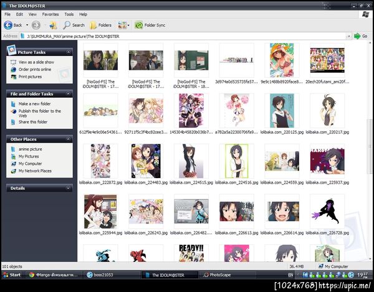Open My Computer from Other Places
This screenshot has height=292, width=374.
[30, 164]
